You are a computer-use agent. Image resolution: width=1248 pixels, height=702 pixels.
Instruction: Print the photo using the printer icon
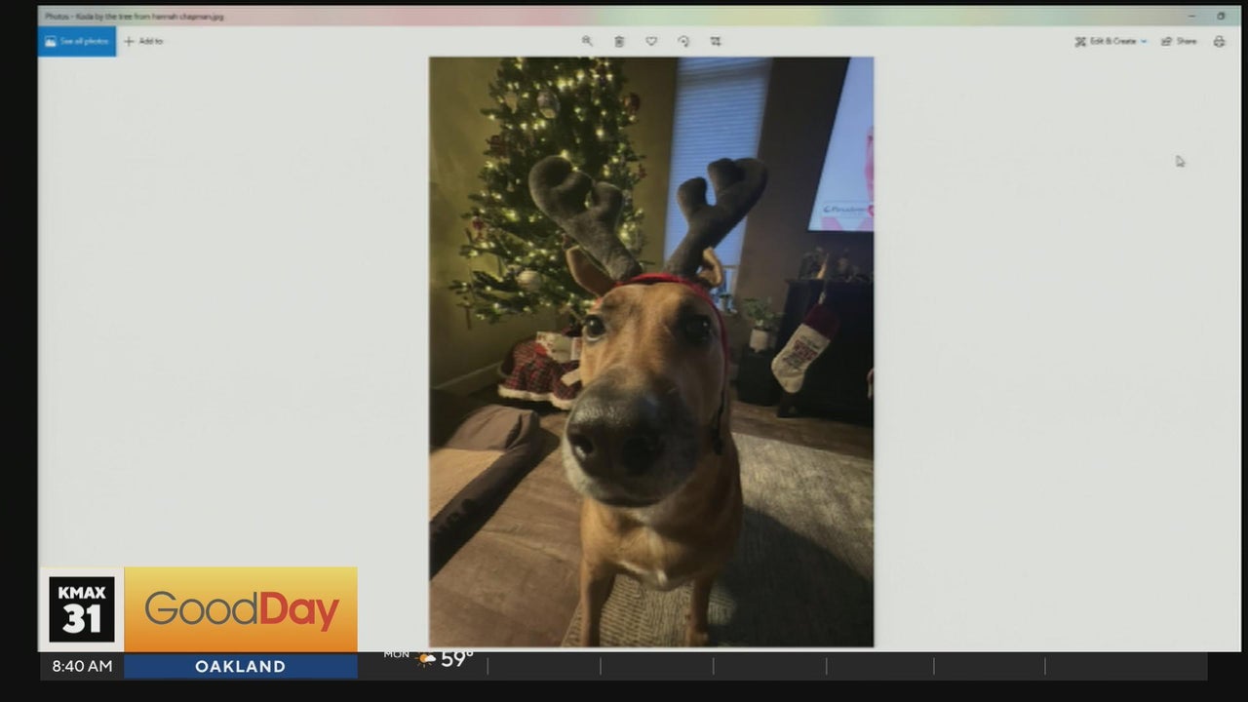click(x=1219, y=41)
